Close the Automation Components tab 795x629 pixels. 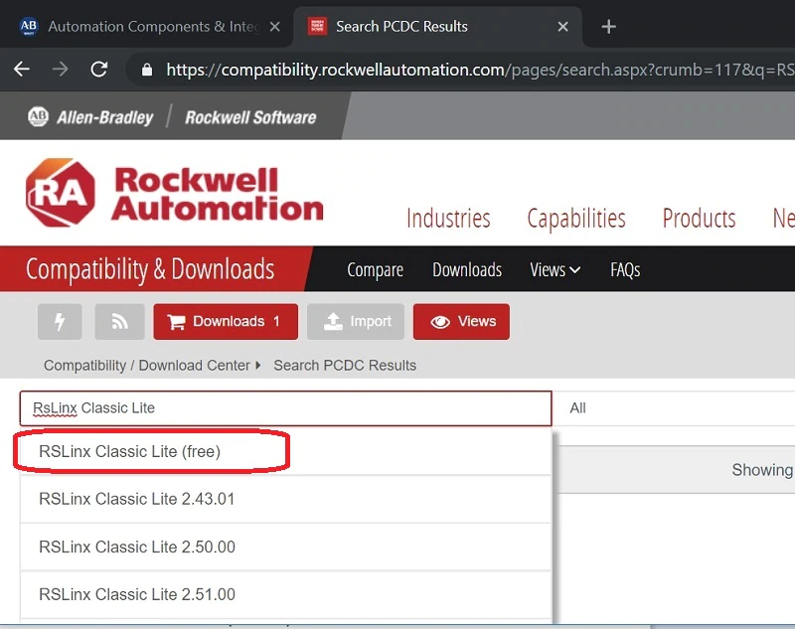(275, 27)
